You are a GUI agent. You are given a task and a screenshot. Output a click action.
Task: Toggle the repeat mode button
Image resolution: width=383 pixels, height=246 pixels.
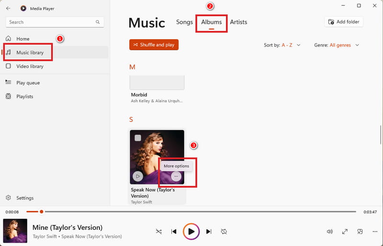[x=224, y=231]
